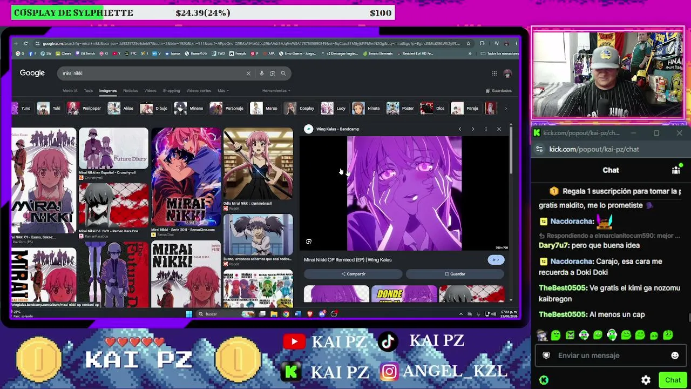Click the 'Guardar' button under the preview
Image resolution: width=691 pixels, height=389 pixels.
455,274
